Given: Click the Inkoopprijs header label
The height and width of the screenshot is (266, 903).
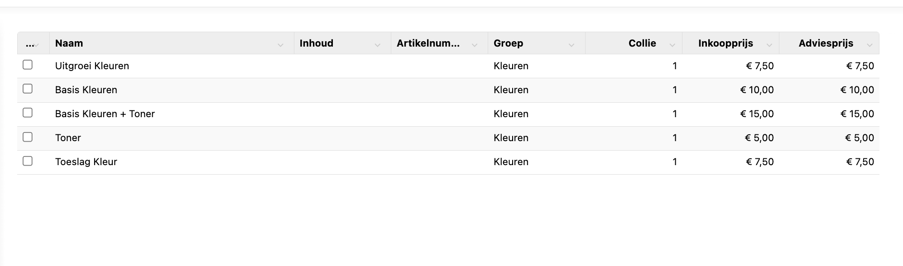Looking at the screenshot, I should (725, 43).
